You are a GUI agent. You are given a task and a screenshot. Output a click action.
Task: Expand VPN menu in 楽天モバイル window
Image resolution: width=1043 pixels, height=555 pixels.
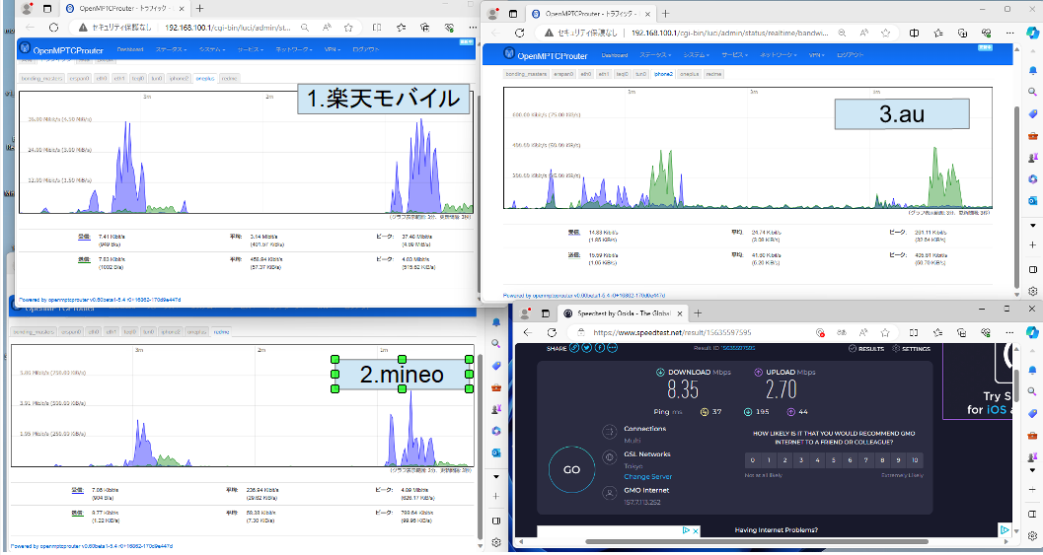click(x=332, y=49)
